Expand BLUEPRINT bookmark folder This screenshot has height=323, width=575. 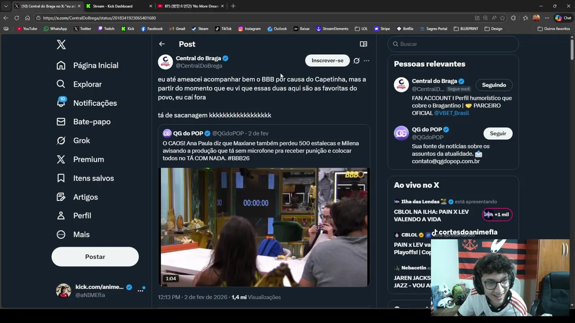coord(466,29)
